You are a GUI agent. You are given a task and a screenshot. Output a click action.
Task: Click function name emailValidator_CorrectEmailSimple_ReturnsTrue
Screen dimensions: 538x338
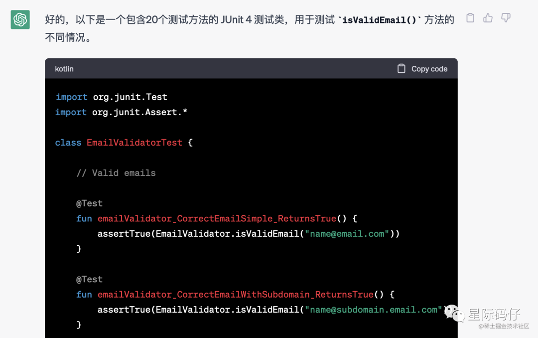217,218
